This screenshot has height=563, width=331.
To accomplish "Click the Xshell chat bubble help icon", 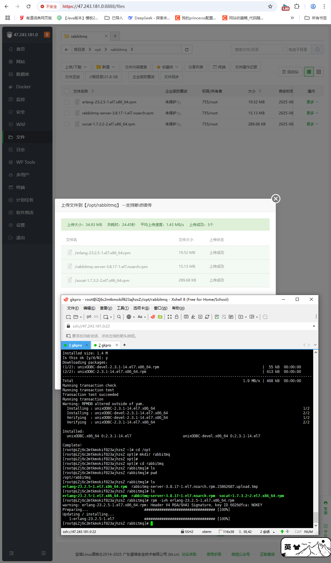I will click(265, 317).
